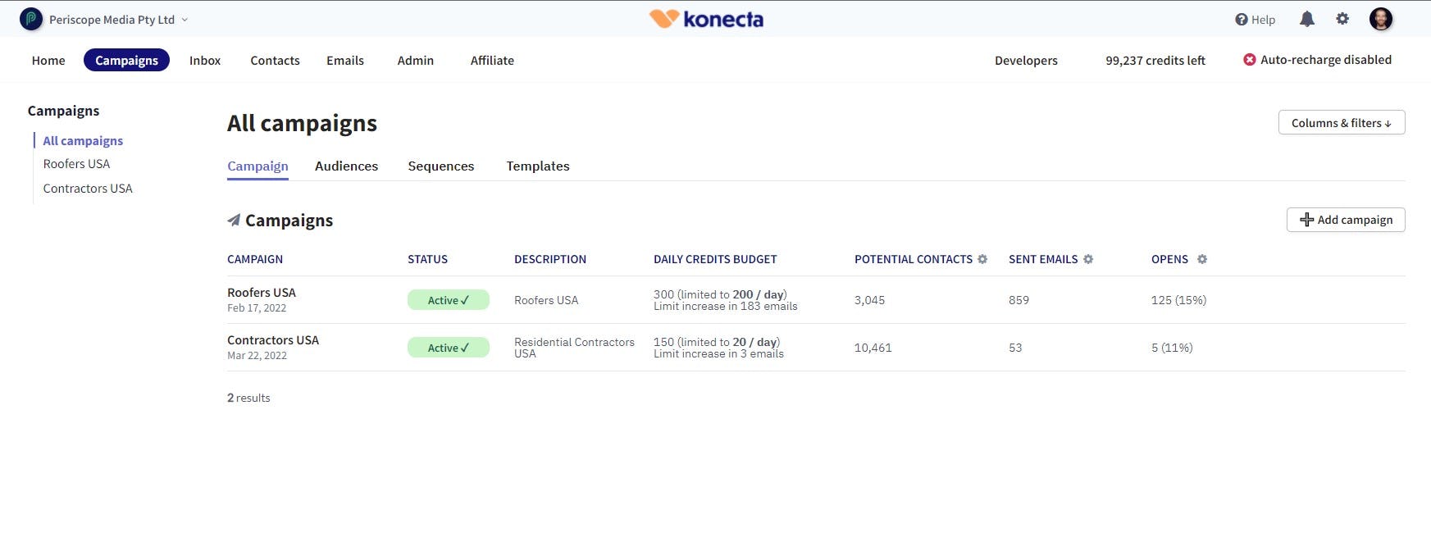Click the Opens column gear icon
The height and width of the screenshot is (560, 1431).
1202,259
